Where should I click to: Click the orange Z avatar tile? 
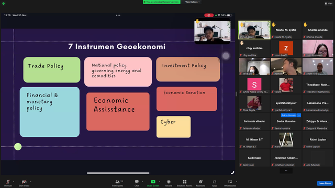coord(286,48)
